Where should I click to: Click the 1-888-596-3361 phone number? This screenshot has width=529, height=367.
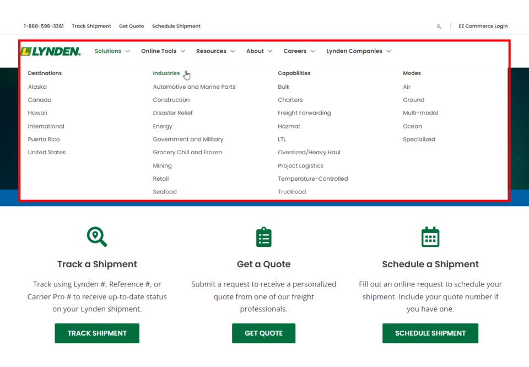[x=44, y=26]
